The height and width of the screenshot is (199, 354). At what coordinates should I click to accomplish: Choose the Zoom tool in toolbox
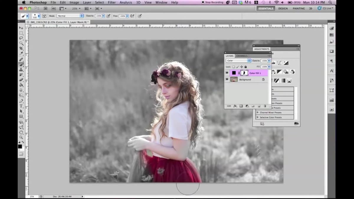coord(21,137)
